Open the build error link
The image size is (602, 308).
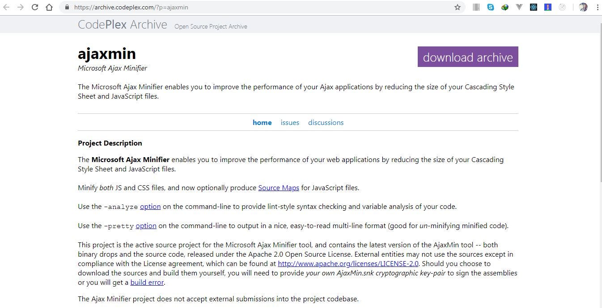tap(147, 282)
